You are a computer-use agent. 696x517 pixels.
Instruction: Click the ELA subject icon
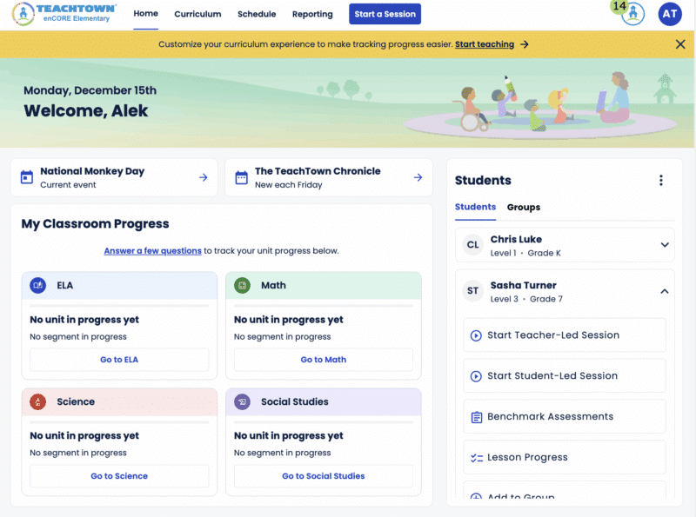[37, 285]
